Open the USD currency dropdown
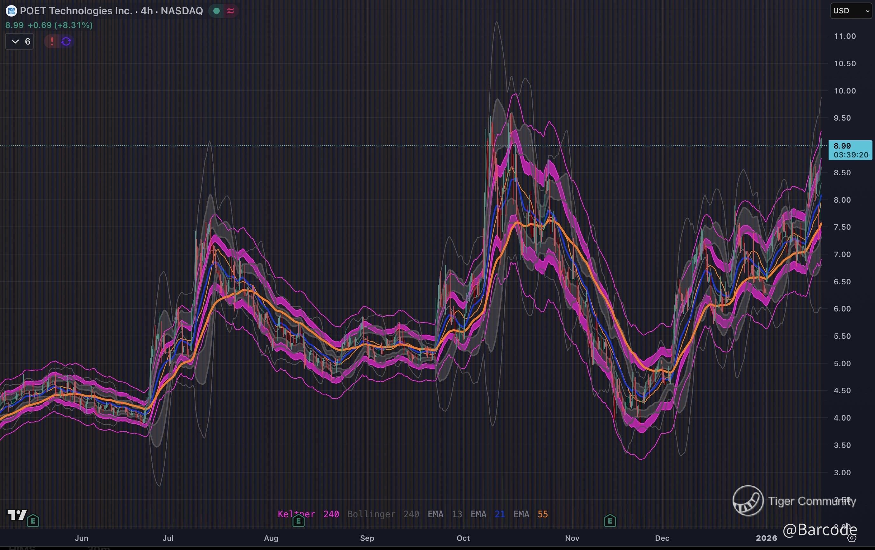This screenshot has height=550, width=875. [x=851, y=11]
